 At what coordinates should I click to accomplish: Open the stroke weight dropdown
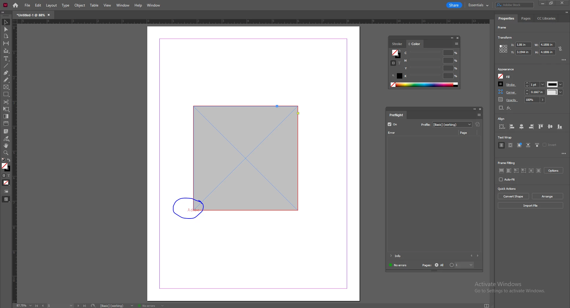point(542,84)
